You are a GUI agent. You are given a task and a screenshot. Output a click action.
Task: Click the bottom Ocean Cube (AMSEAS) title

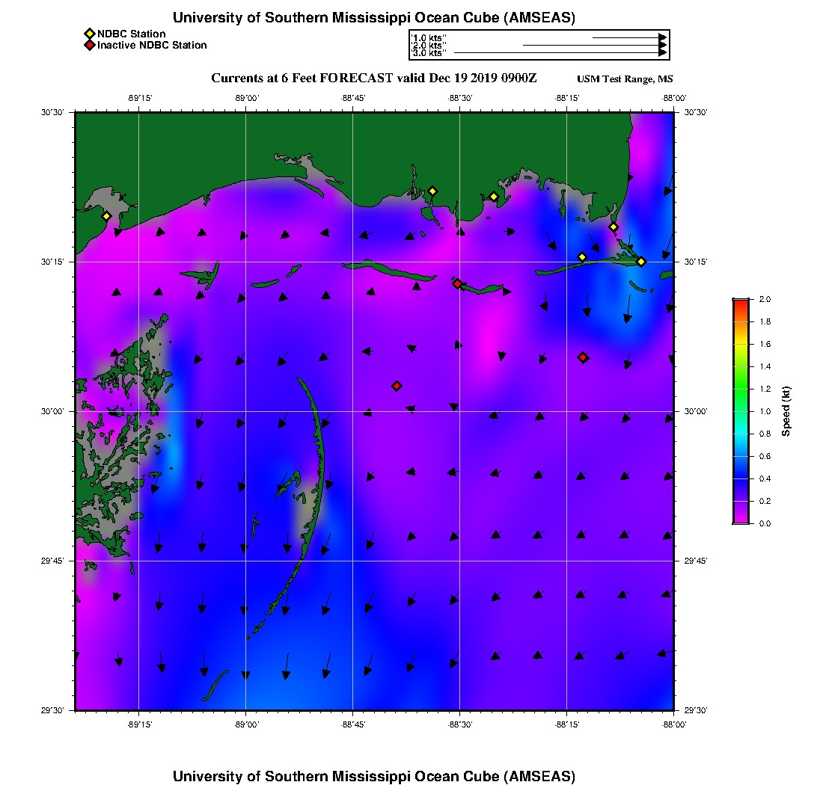(373, 776)
